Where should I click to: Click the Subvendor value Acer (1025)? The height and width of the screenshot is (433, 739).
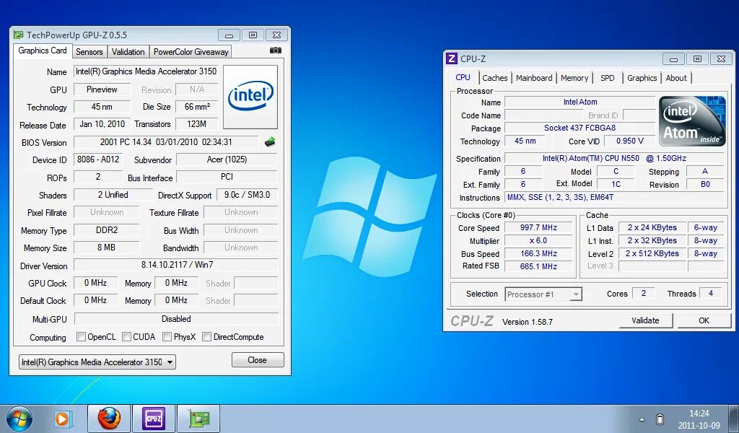pos(227,159)
